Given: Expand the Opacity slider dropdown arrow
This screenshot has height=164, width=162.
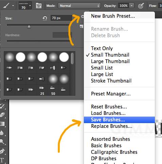Looking at the screenshot, I should (x=131, y=5).
